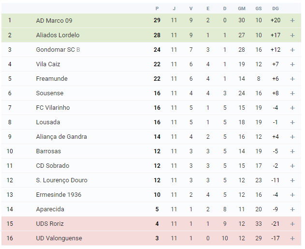
Task: Open the Aliados Lordelo team page
Action: click(x=58, y=35)
